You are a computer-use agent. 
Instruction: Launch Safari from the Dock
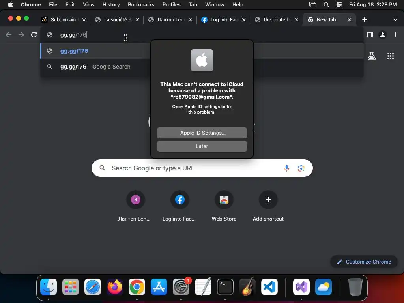pyautogui.click(x=92, y=287)
